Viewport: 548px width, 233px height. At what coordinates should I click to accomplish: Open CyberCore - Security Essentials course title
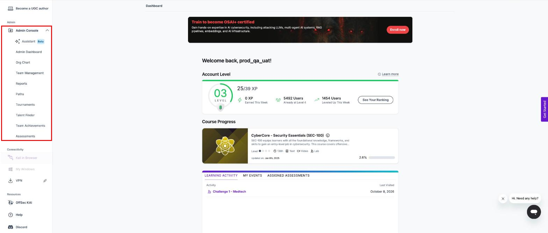[x=287, y=135]
